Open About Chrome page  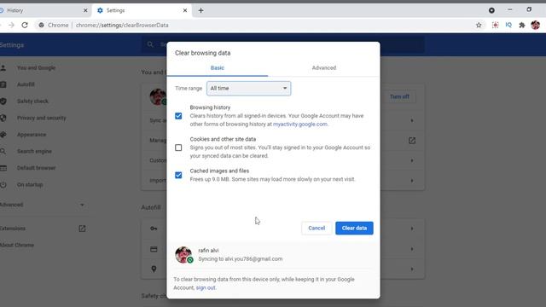pos(17,245)
